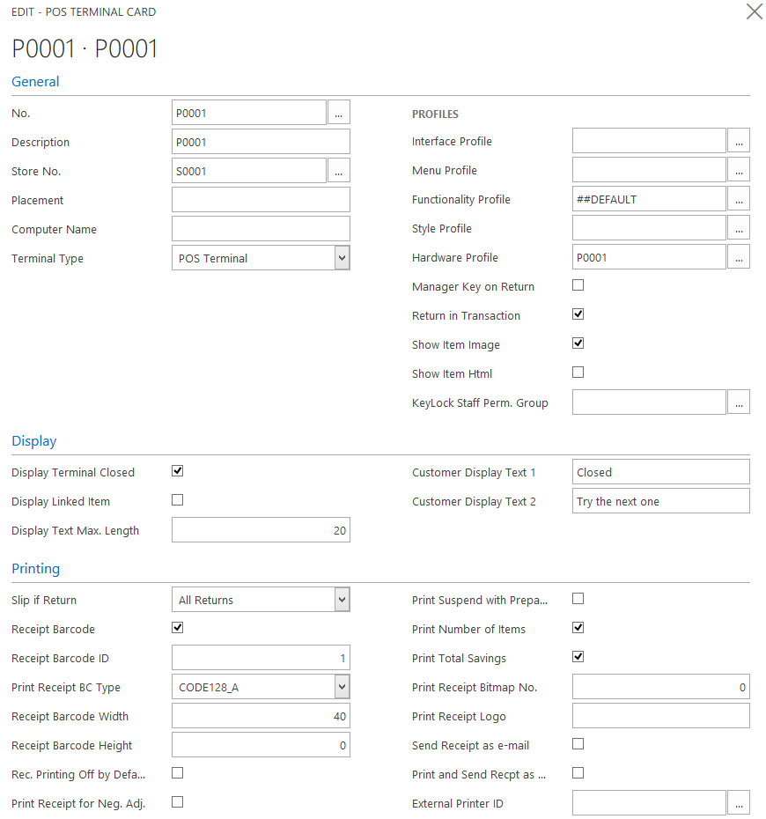Uncheck Show Item Image
The height and width of the screenshot is (819, 766).
[578, 343]
